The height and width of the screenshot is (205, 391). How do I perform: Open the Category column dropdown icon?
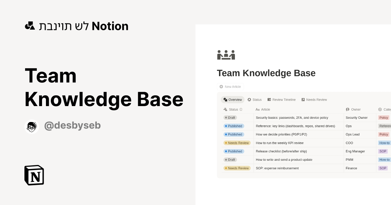coord(380,109)
